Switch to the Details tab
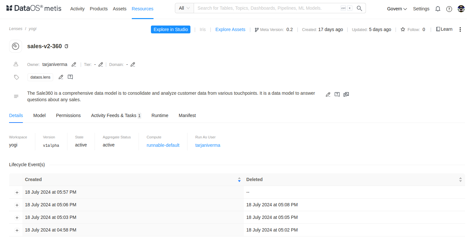Image resolution: width=467 pixels, height=237 pixels. 16,115
